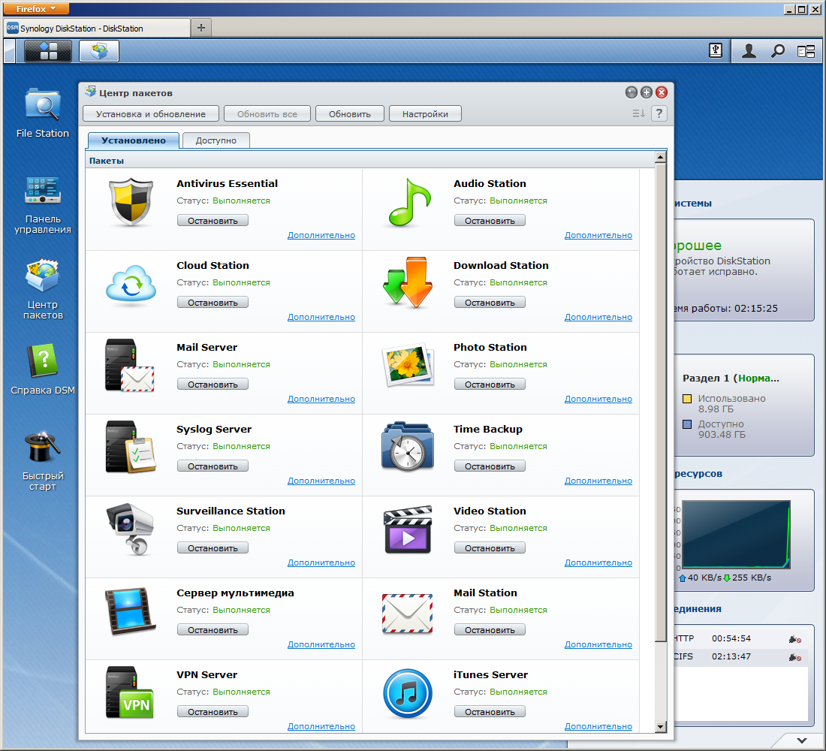Click the Cloud Station cloud icon

(x=131, y=284)
